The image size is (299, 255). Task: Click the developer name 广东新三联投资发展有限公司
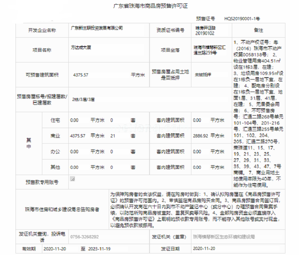(x=96, y=28)
